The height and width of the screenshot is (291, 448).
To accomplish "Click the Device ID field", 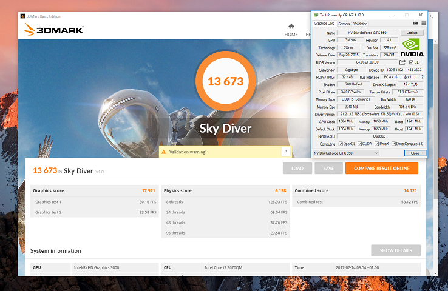I will tap(404, 70).
